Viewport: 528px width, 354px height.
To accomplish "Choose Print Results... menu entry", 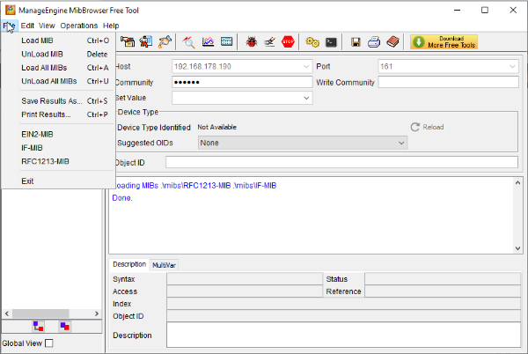I will pyautogui.click(x=58, y=114).
